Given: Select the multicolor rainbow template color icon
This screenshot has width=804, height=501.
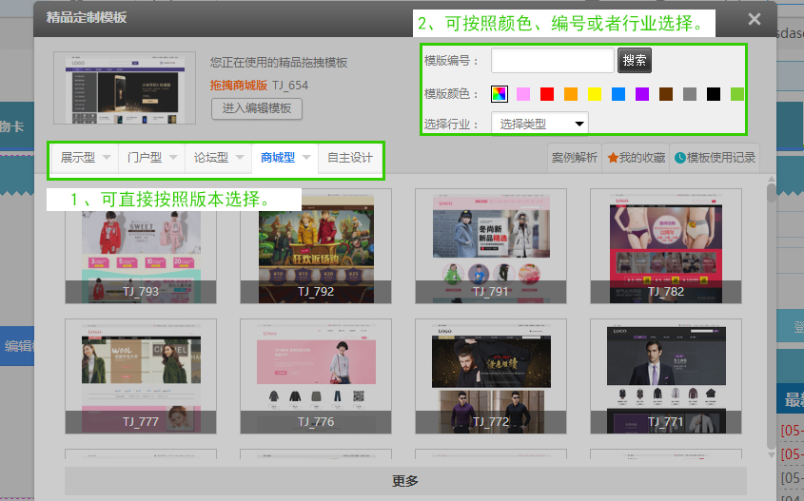Looking at the screenshot, I should 500,94.
